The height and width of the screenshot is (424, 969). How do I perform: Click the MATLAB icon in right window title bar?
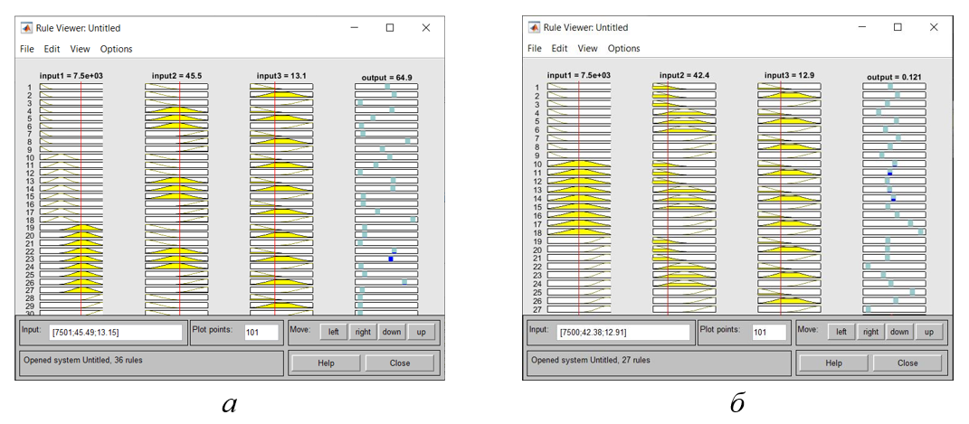(x=534, y=27)
